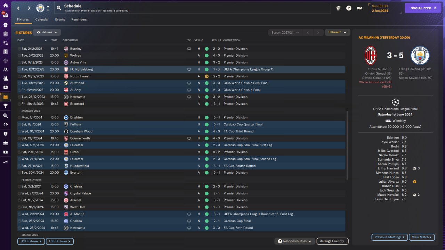Click the Wolves club badge in the list

[x=66, y=56]
